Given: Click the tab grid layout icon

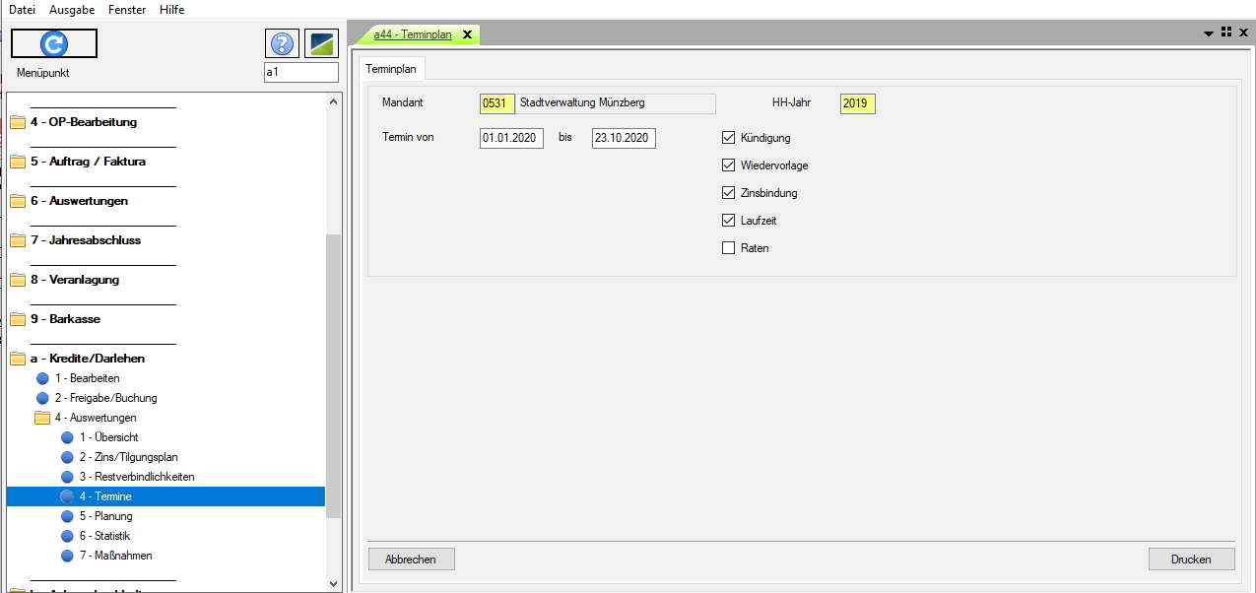Looking at the screenshot, I should click(x=1226, y=33).
